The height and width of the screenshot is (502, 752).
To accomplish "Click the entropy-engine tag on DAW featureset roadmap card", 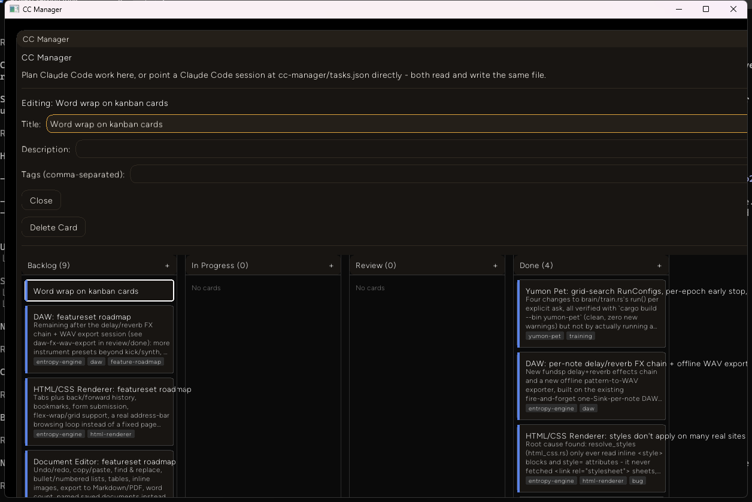I will pyautogui.click(x=59, y=362).
